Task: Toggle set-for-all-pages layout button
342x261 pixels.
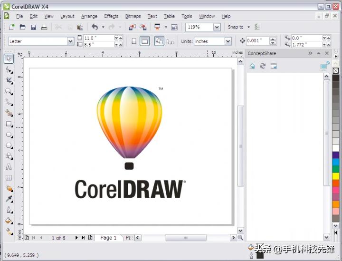Action: (x=159, y=41)
